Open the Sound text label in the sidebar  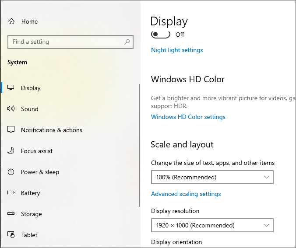pos(30,109)
